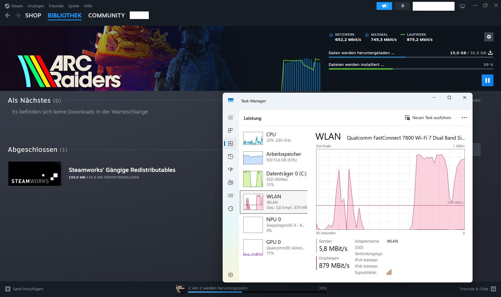Image resolution: width=501 pixels, height=297 pixels.
Task: Open Task Manager Details page
Action: coord(231,195)
